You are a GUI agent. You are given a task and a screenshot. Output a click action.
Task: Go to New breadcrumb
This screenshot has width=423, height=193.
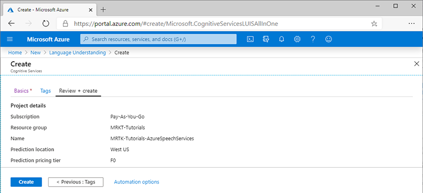click(35, 53)
